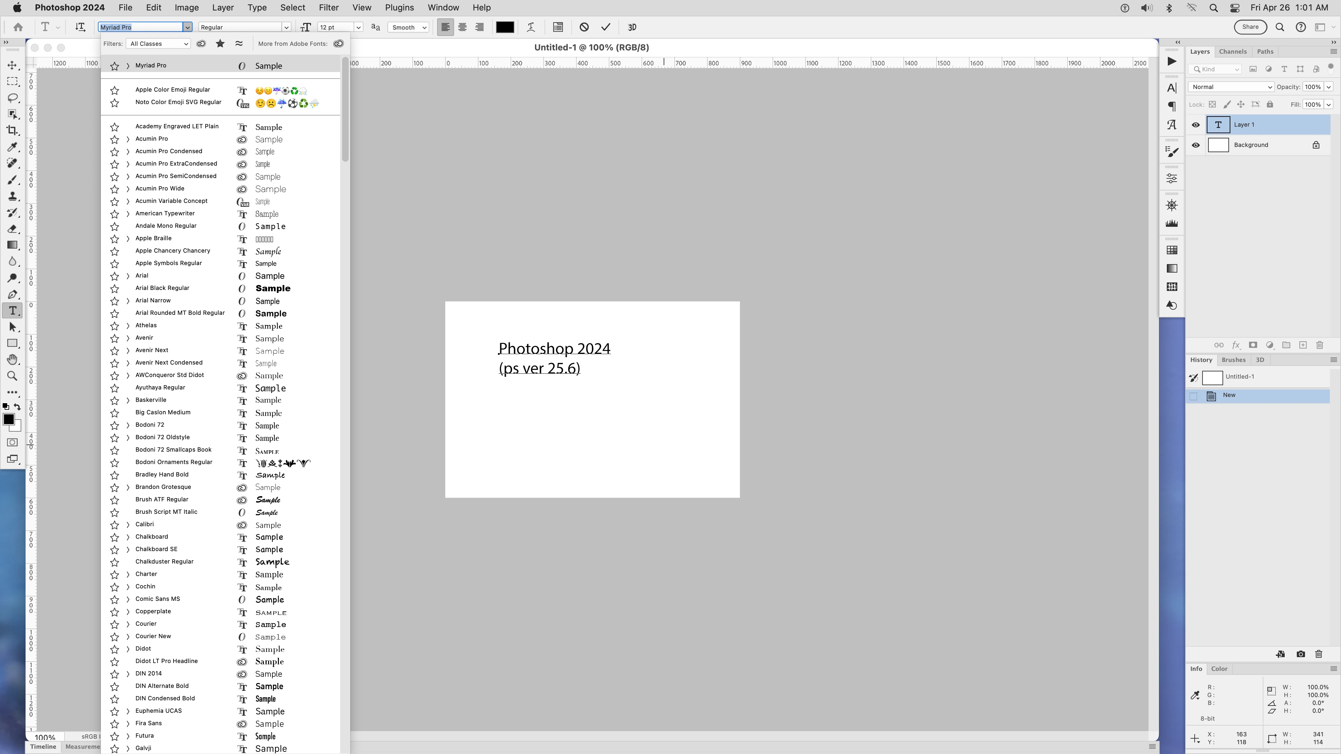Click the Share button
1341x754 pixels.
click(x=1250, y=27)
